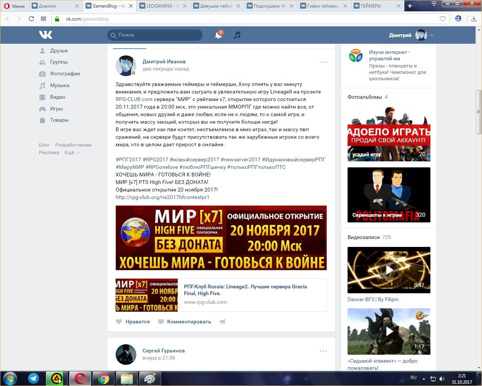Click the volume icon in system tray
The height and width of the screenshot is (386, 482).
[442, 378]
